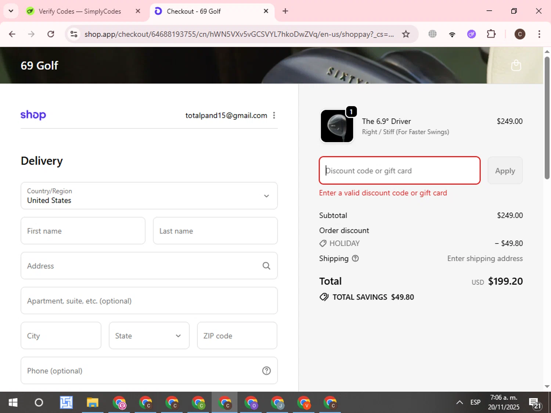Click the browser address bar URL
The image size is (551, 413).
239,34
